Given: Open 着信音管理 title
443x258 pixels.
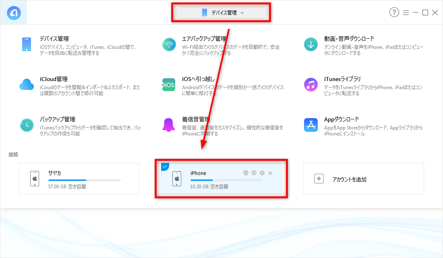Looking at the screenshot, I should pyautogui.click(x=196, y=119).
